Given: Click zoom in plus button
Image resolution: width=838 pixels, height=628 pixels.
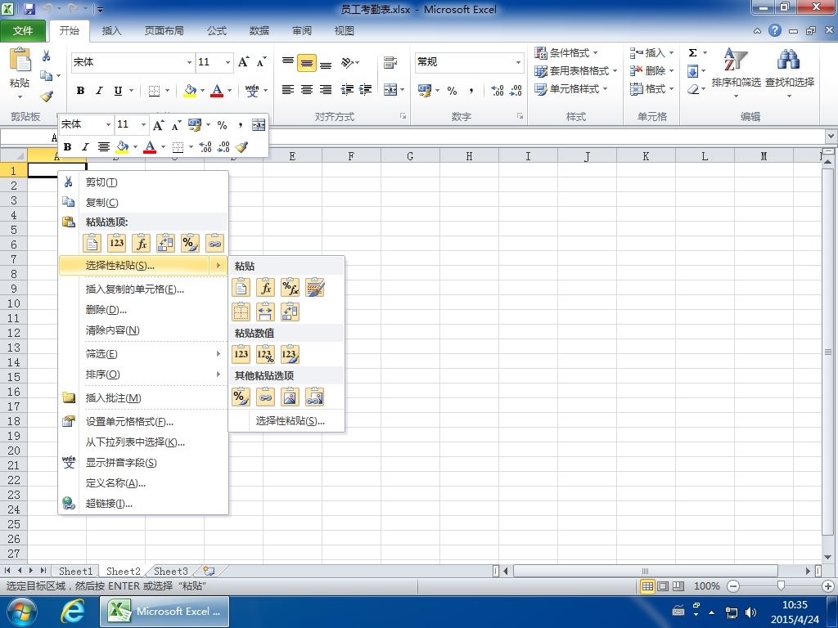Looking at the screenshot, I should pos(828,586).
